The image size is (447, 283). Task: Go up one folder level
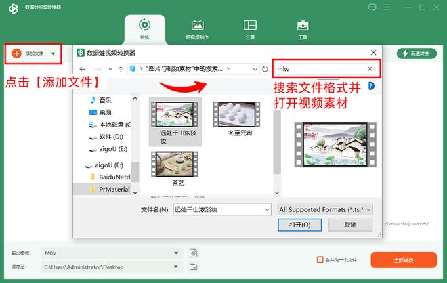[x=121, y=69]
